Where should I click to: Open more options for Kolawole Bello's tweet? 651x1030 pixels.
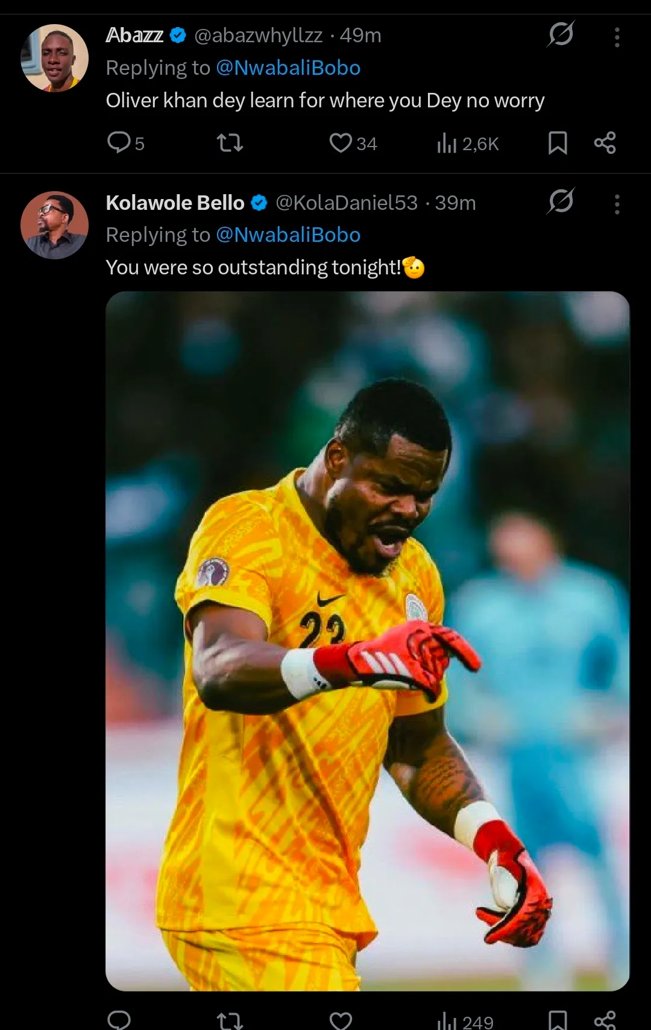(x=617, y=204)
